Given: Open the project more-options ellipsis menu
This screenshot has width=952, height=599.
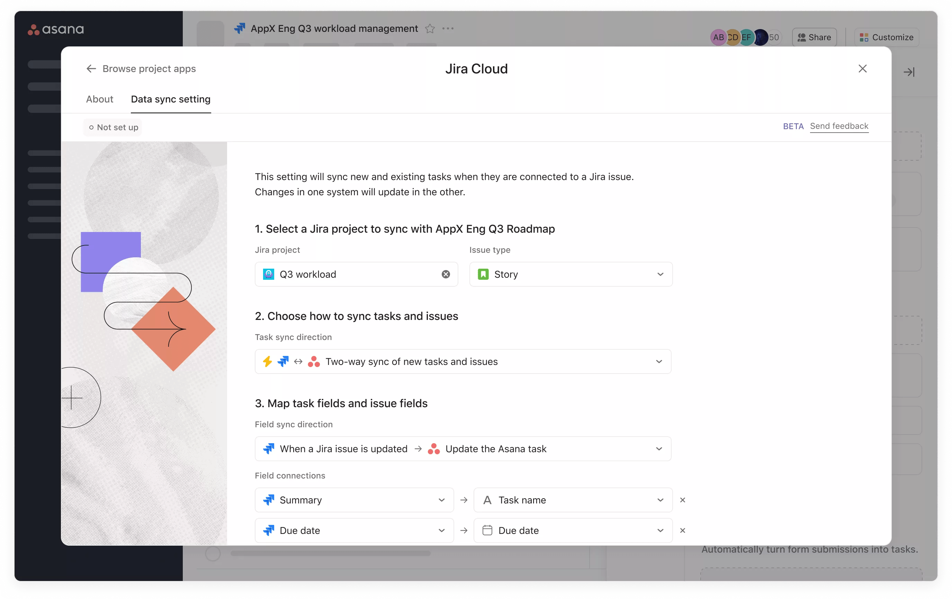Looking at the screenshot, I should (448, 28).
